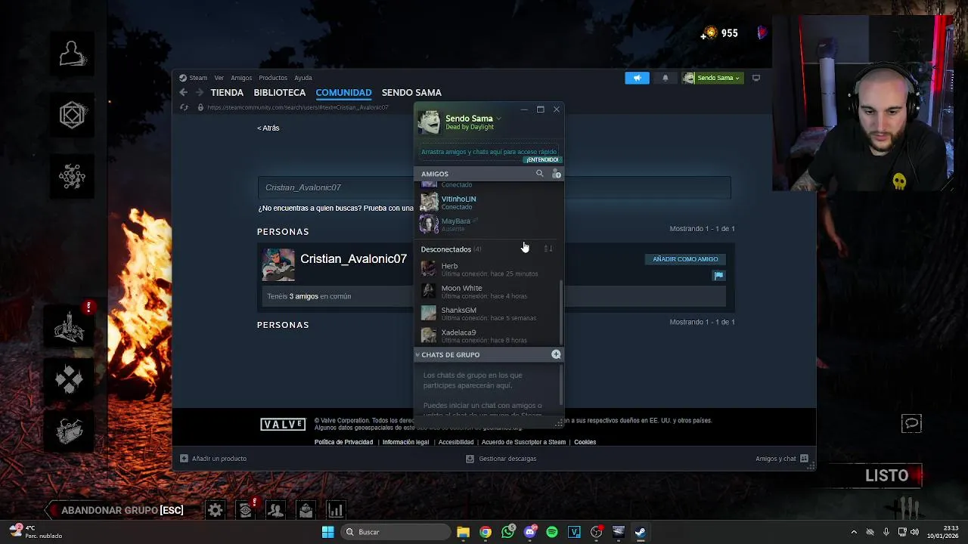Open the SENDO SAMA profile tab
Screen dimensions: 968x544
411,92
